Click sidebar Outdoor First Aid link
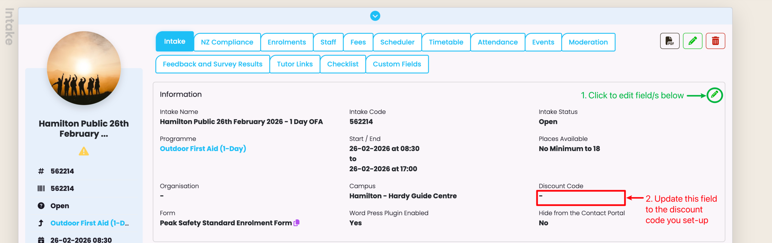This screenshot has width=772, height=243. coord(89,223)
